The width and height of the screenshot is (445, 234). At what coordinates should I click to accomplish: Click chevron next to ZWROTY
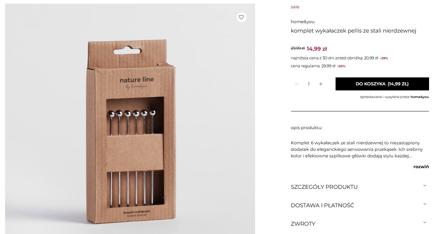425,223
